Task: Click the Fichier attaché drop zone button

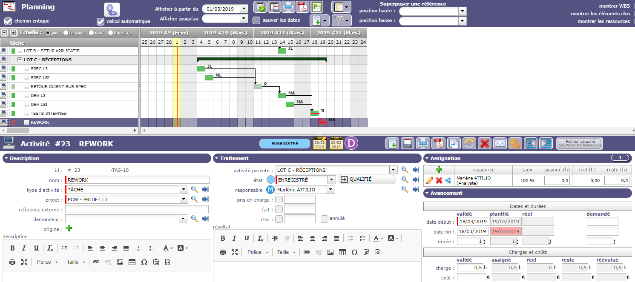Action: tap(579, 143)
